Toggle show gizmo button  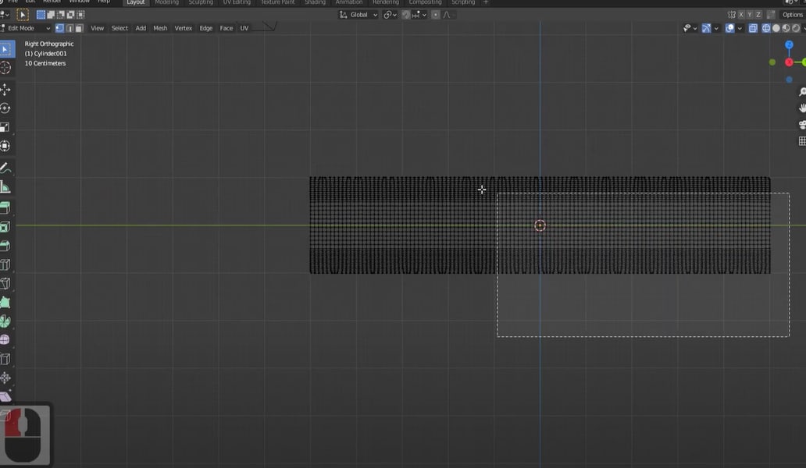706,28
